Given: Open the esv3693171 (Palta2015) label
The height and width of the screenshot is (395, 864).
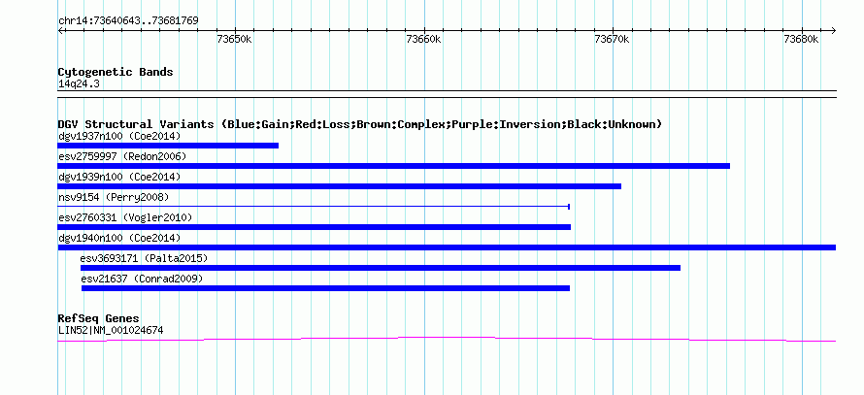Looking at the screenshot, I should click(144, 258).
